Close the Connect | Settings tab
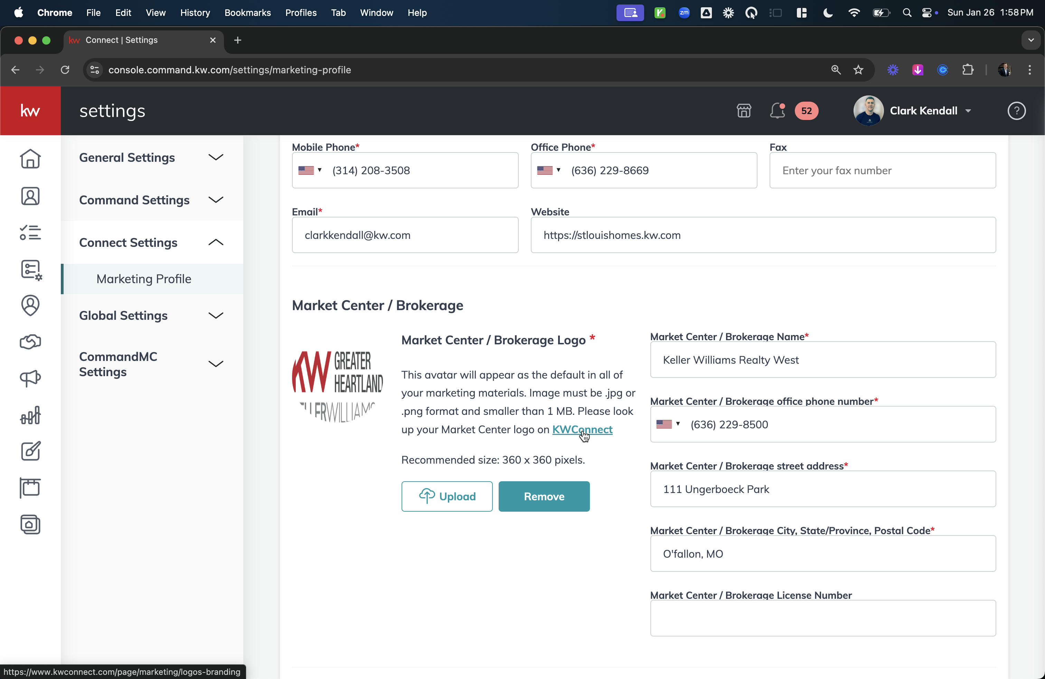The image size is (1045, 679). (213, 40)
